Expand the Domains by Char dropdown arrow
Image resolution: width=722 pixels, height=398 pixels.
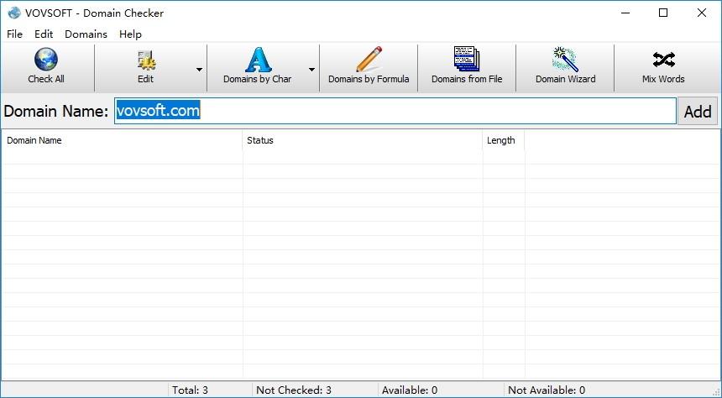click(x=311, y=70)
